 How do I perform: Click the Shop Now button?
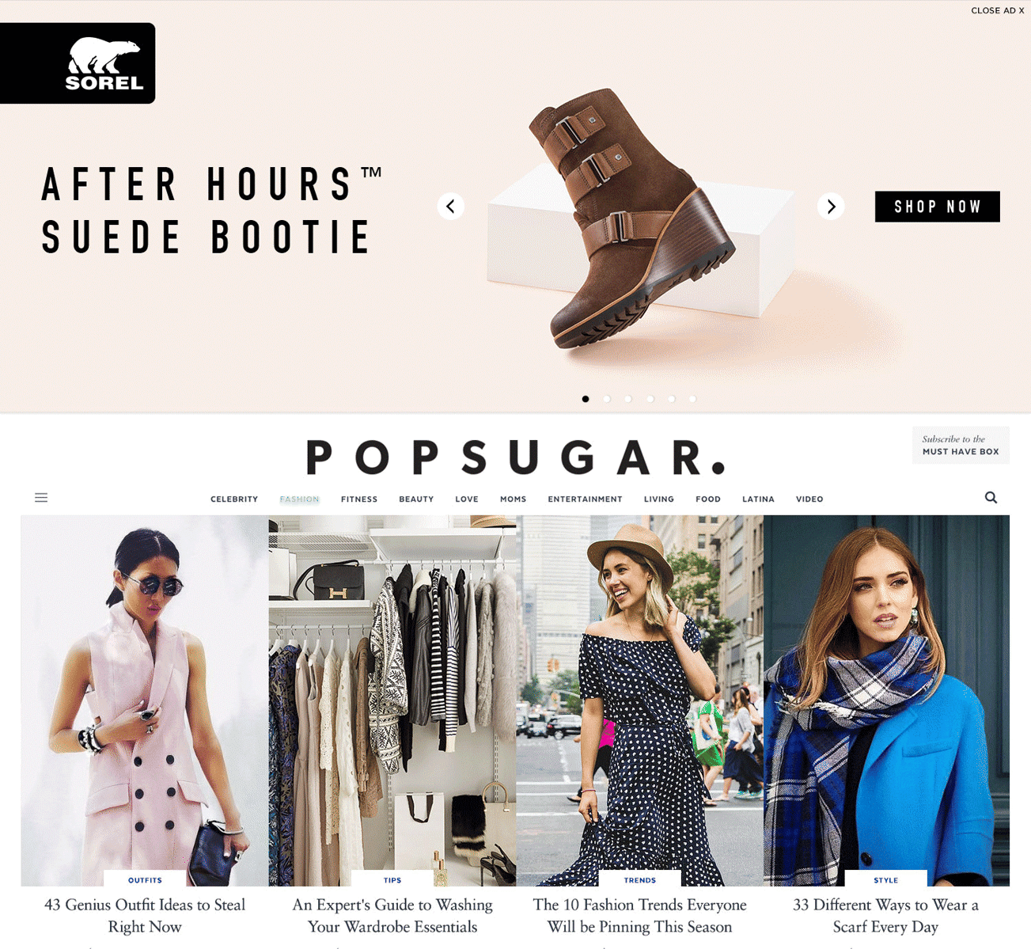click(x=938, y=207)
